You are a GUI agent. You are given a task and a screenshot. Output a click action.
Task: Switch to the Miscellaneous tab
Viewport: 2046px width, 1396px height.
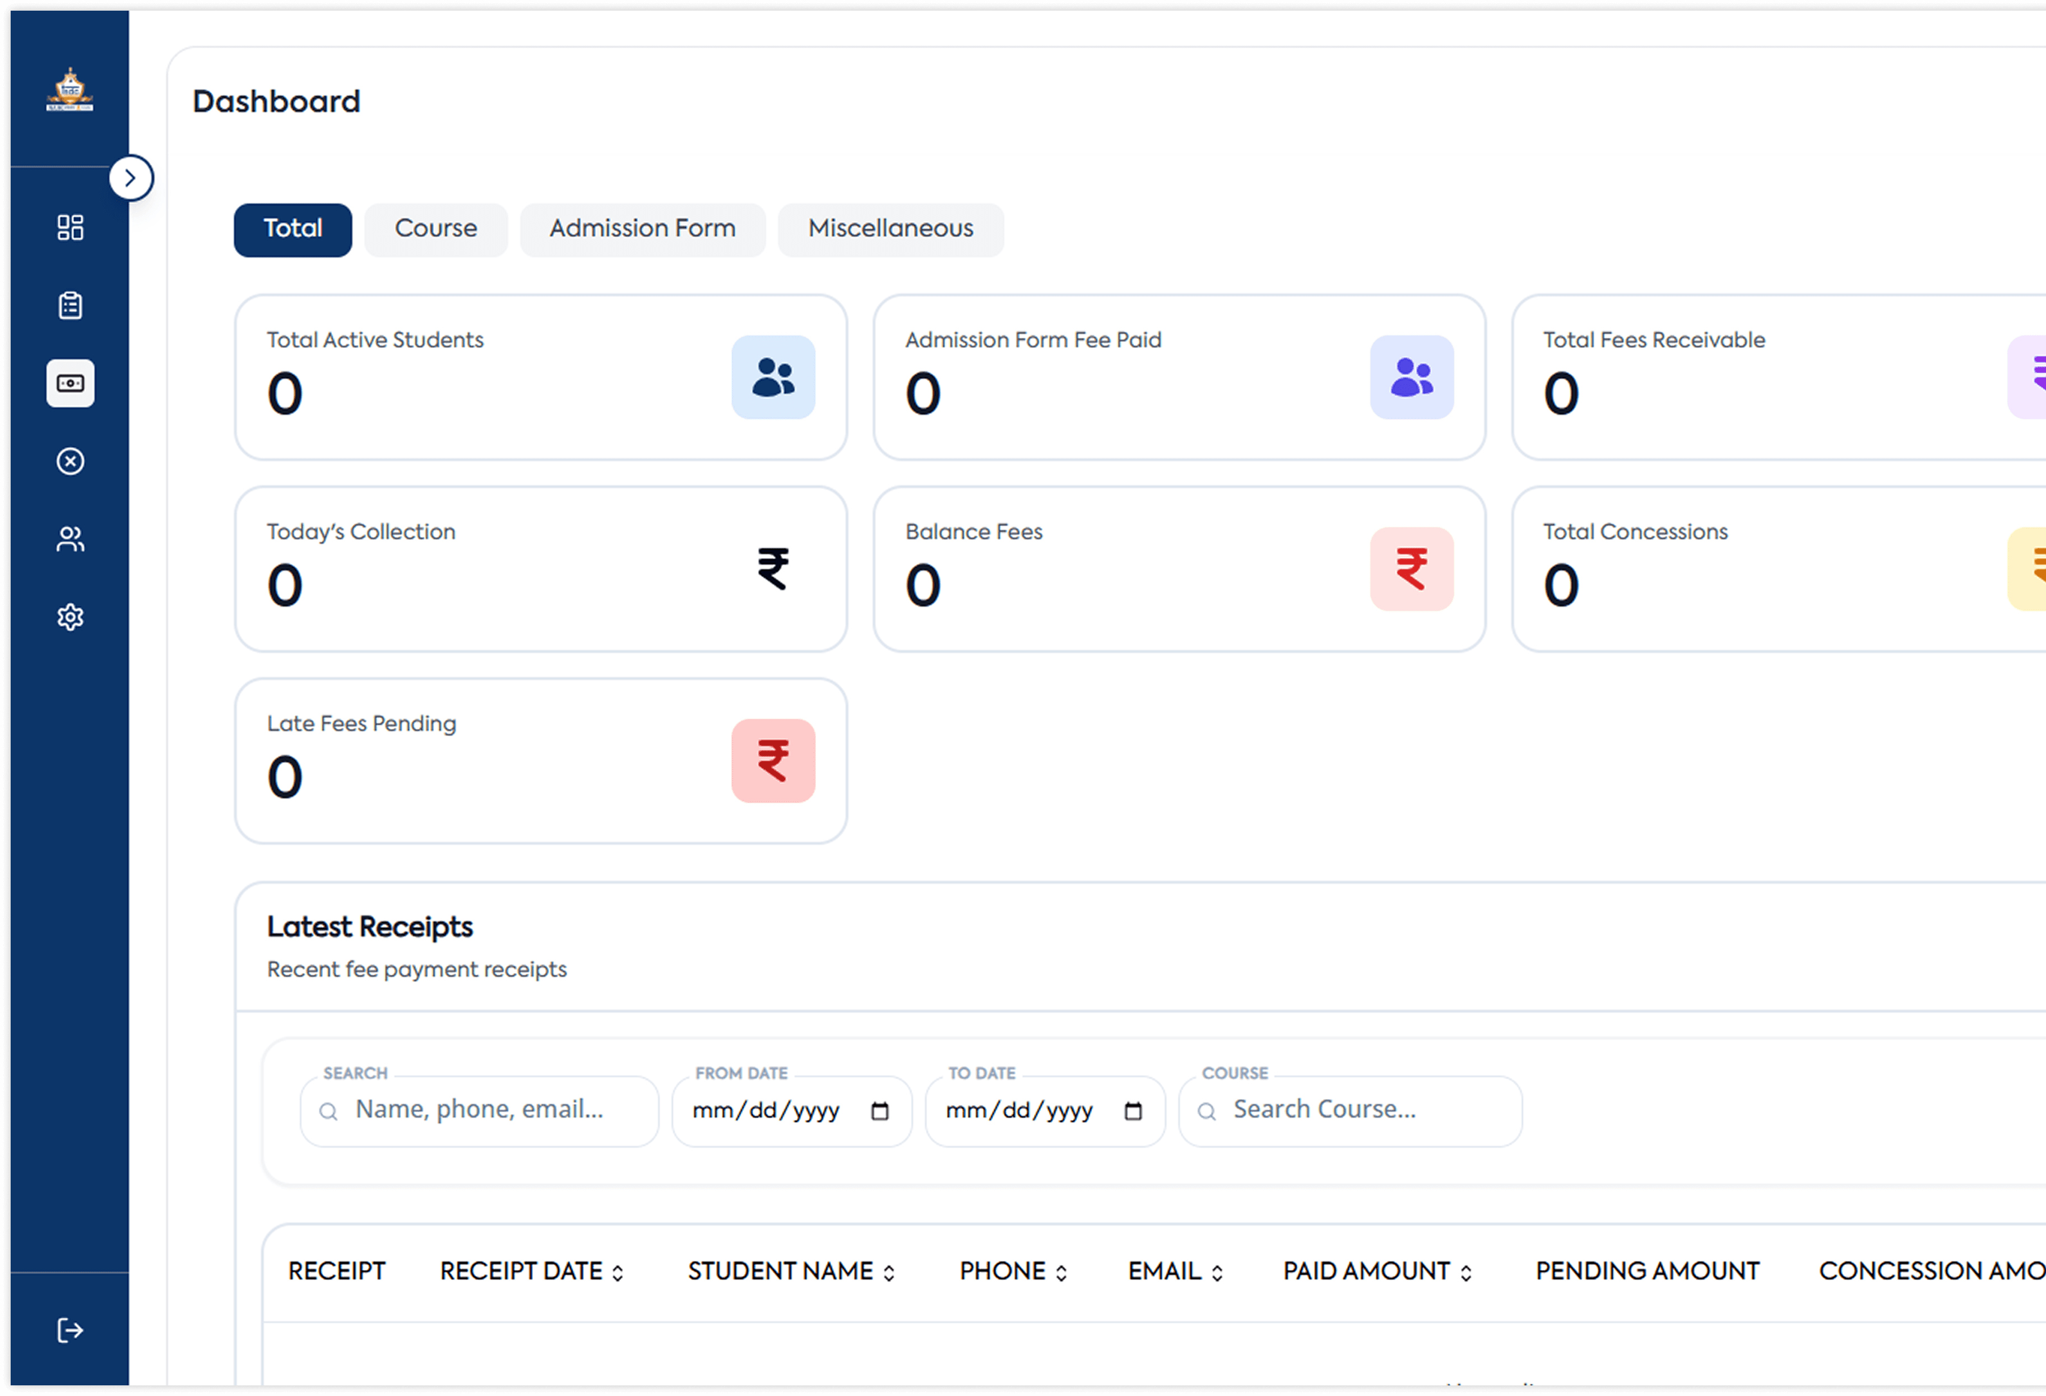(891, 230)
